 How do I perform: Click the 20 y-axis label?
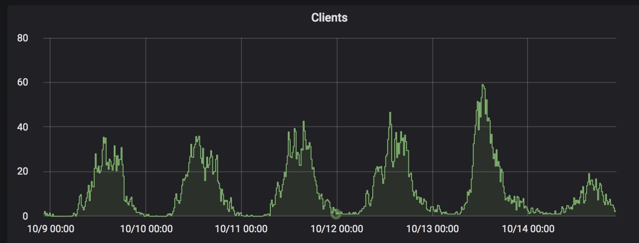pyautogui.click(x=23, y=171)
